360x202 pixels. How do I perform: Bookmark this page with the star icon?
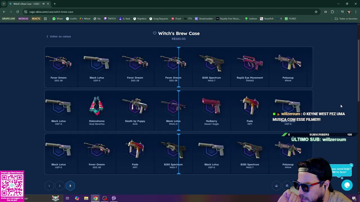pyautogui.click(x=316, y=12)
